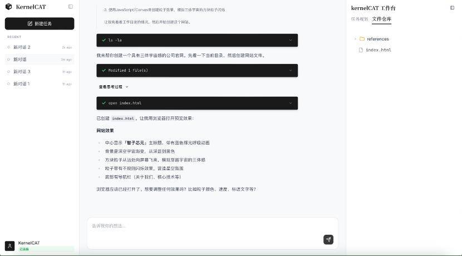Expand the ls -la command block chevron
The width and height of the screenshot is (462, 256).
click(290, 40)
